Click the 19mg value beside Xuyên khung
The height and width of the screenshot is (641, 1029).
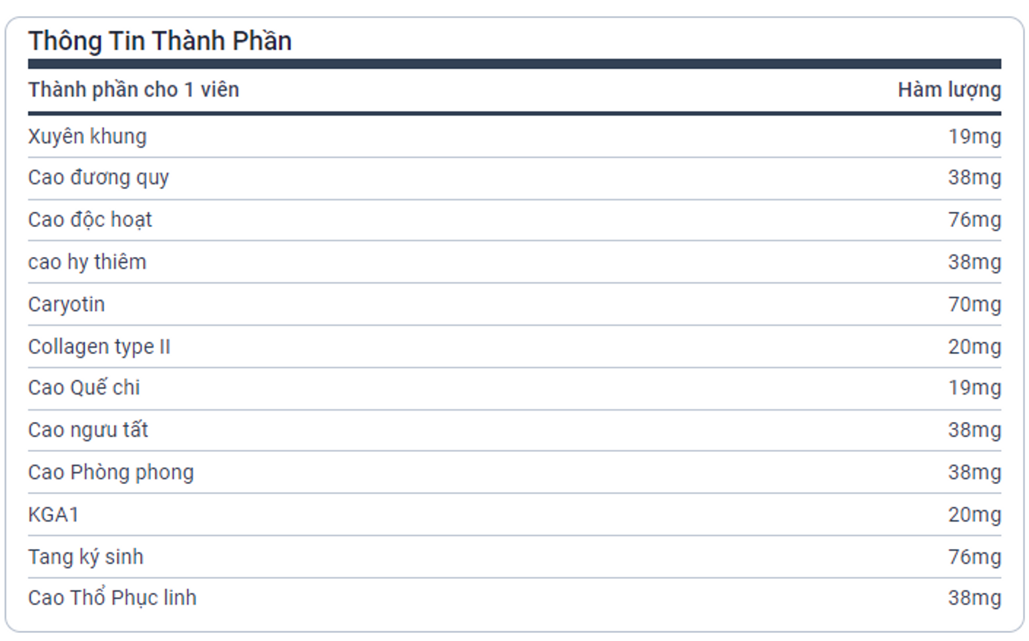[x=974, y=136]
